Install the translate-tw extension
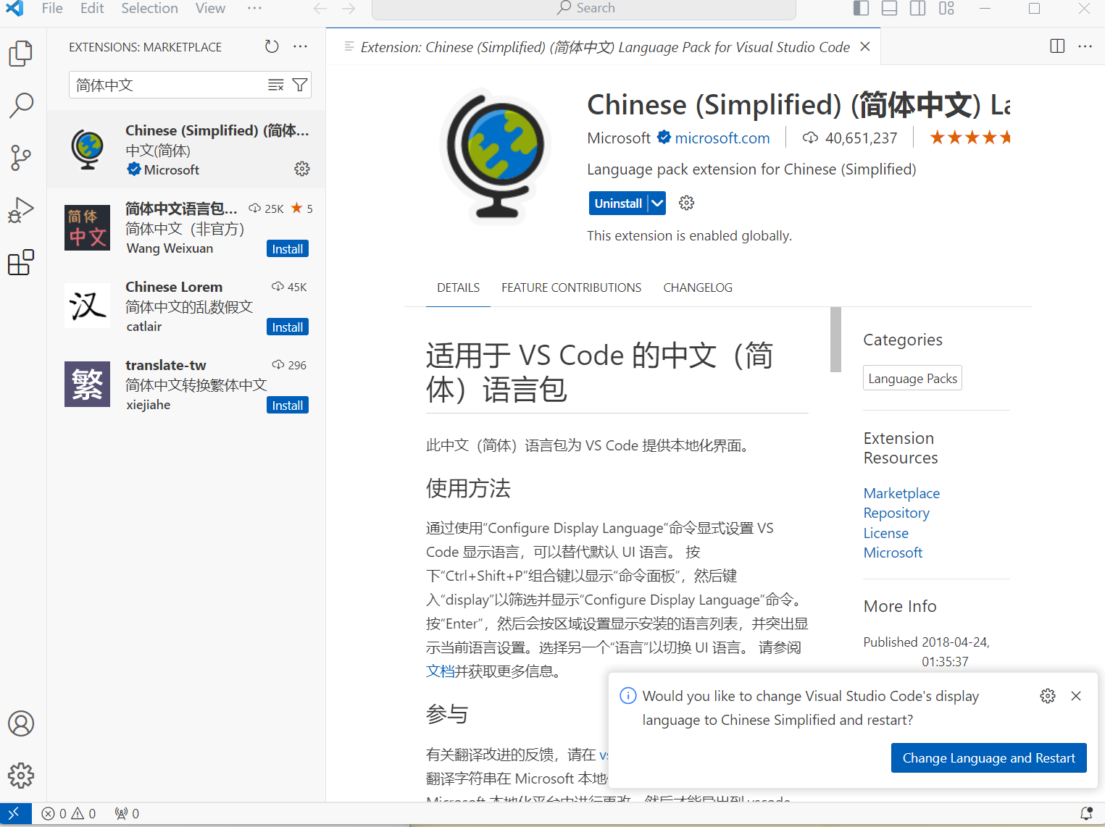1105x827 pixels. [x=288, y=405]
